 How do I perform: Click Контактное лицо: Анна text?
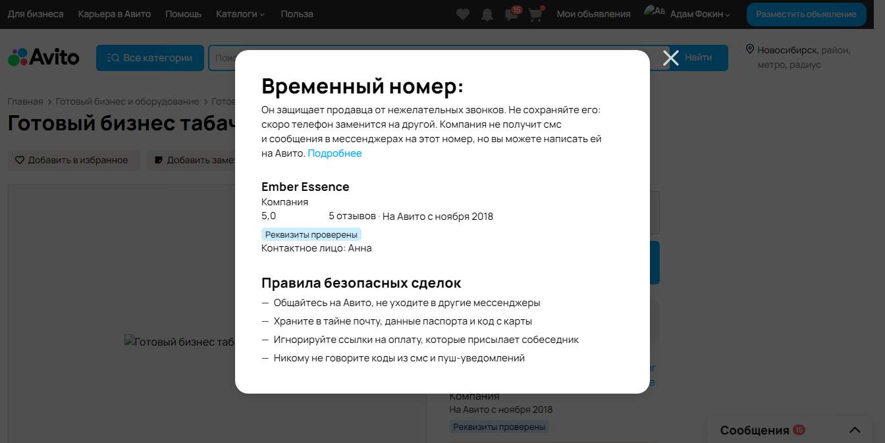tap(317, 248)
